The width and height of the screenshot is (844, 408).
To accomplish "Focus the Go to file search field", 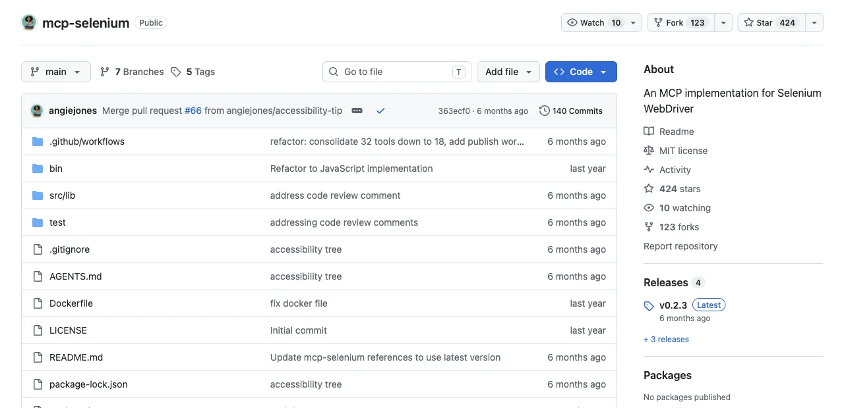I will [x=397, y=72].
